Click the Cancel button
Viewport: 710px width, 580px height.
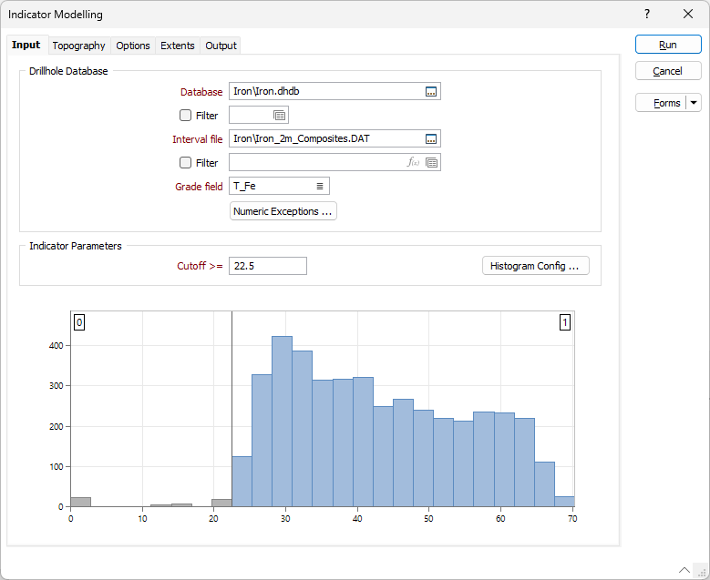668,71
